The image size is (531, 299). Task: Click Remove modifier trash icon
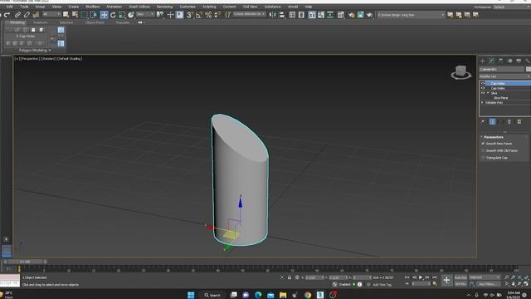(509, 122)
